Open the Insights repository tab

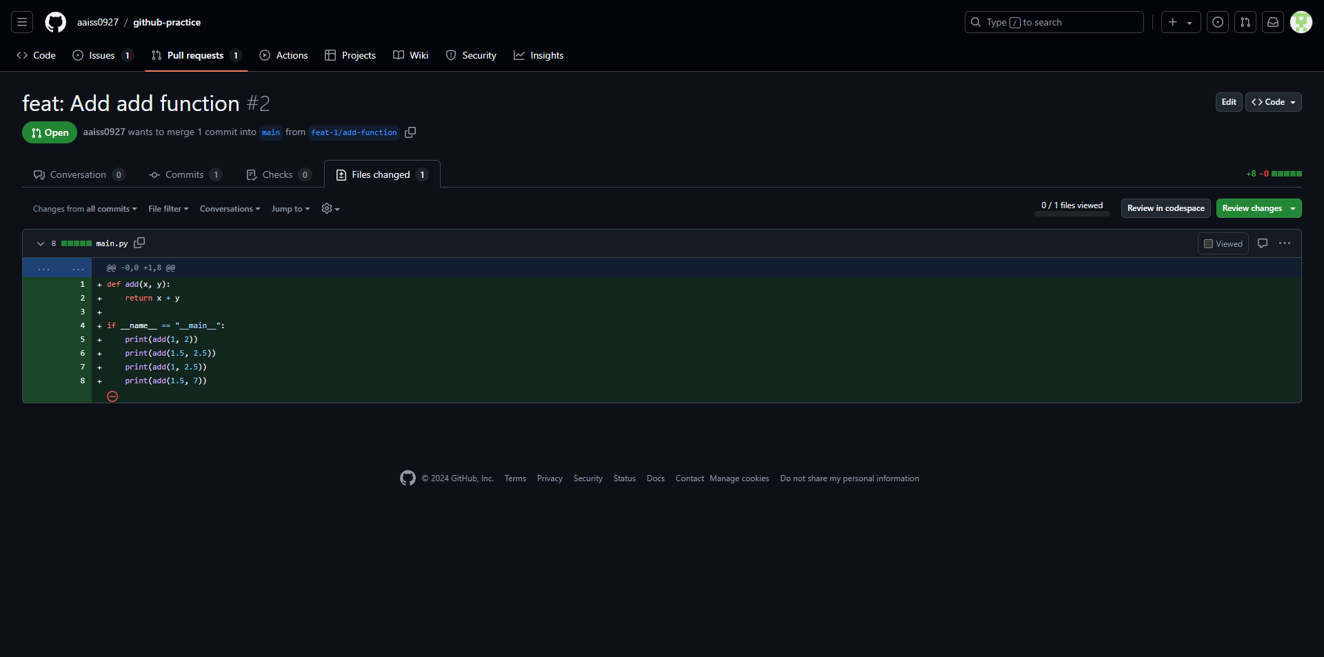(x=539, y=55)
